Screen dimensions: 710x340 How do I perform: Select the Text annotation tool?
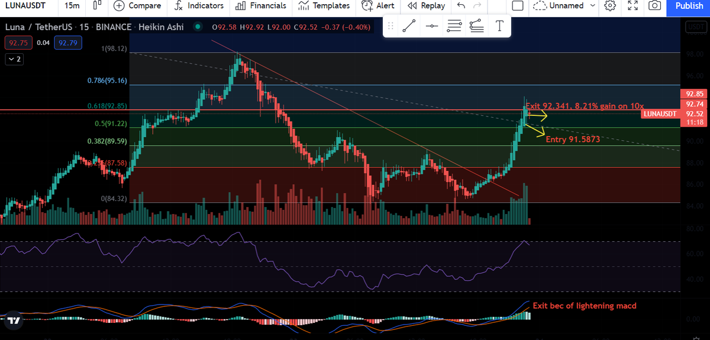(x=499, y=26)
